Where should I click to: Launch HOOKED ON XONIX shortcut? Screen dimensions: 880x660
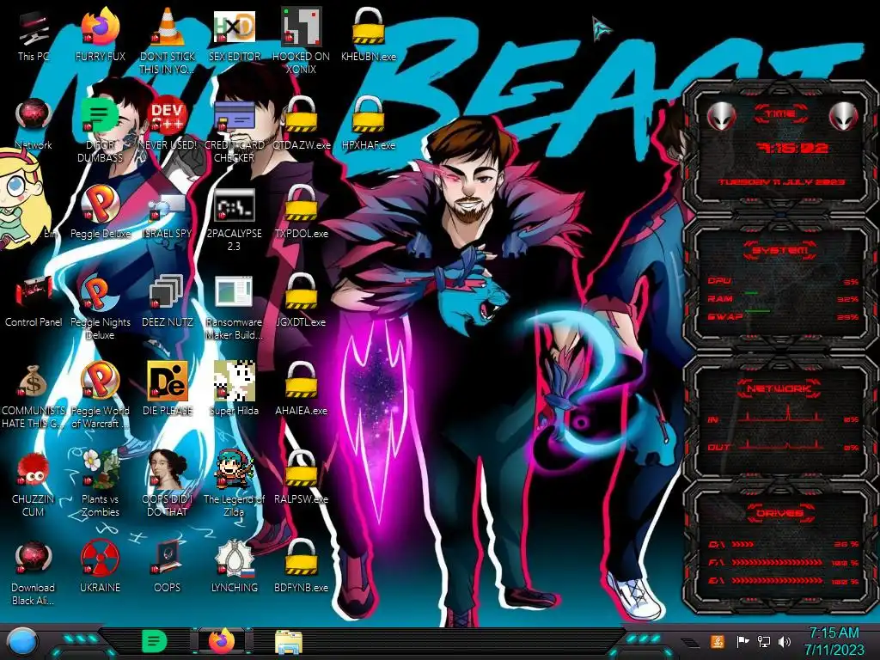pyautogui.click(x=302, y=40)
